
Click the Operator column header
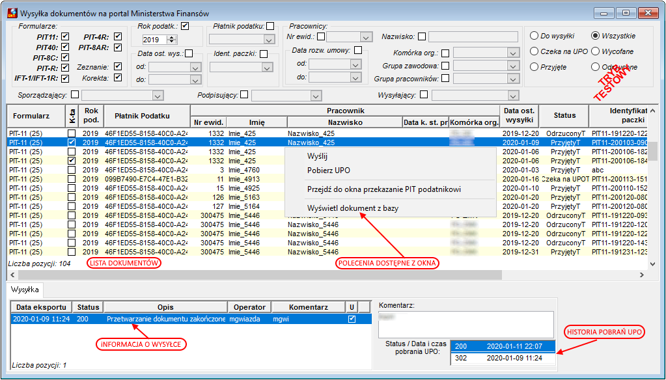[249, 307]
